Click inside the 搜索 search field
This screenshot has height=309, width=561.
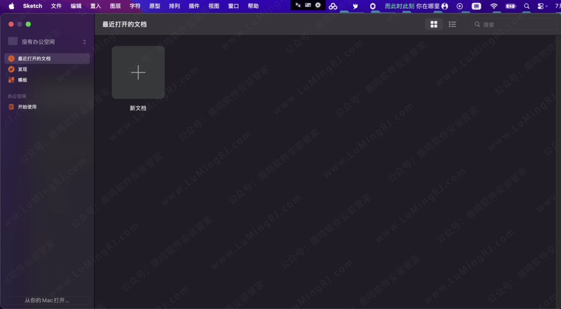coord(514,24)
